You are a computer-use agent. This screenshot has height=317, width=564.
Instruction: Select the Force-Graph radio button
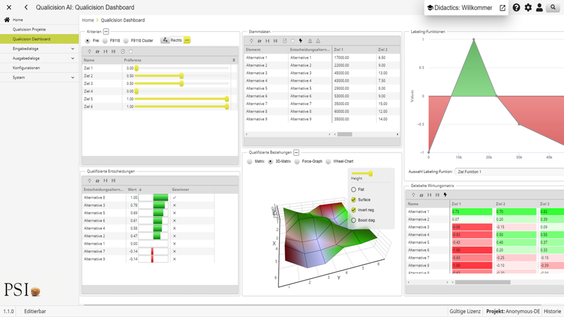(297, 161)
